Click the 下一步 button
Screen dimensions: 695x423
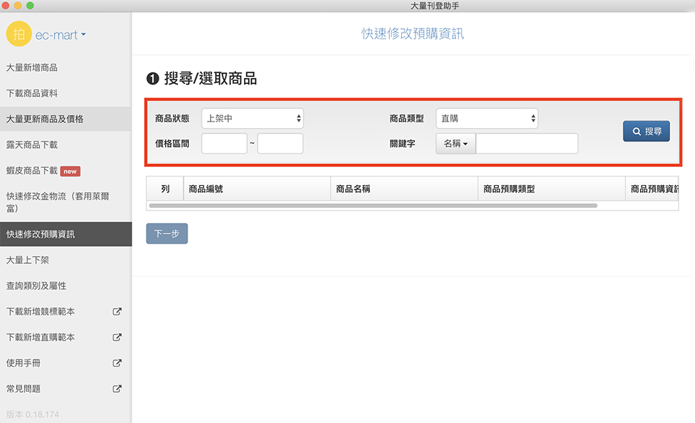pyautogui.click(x=167, y=234)
